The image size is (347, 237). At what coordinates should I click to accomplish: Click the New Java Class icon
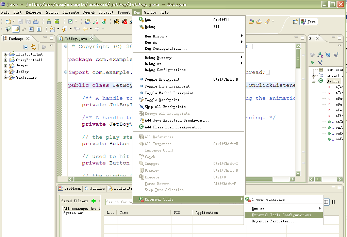(x=104, y=21)
